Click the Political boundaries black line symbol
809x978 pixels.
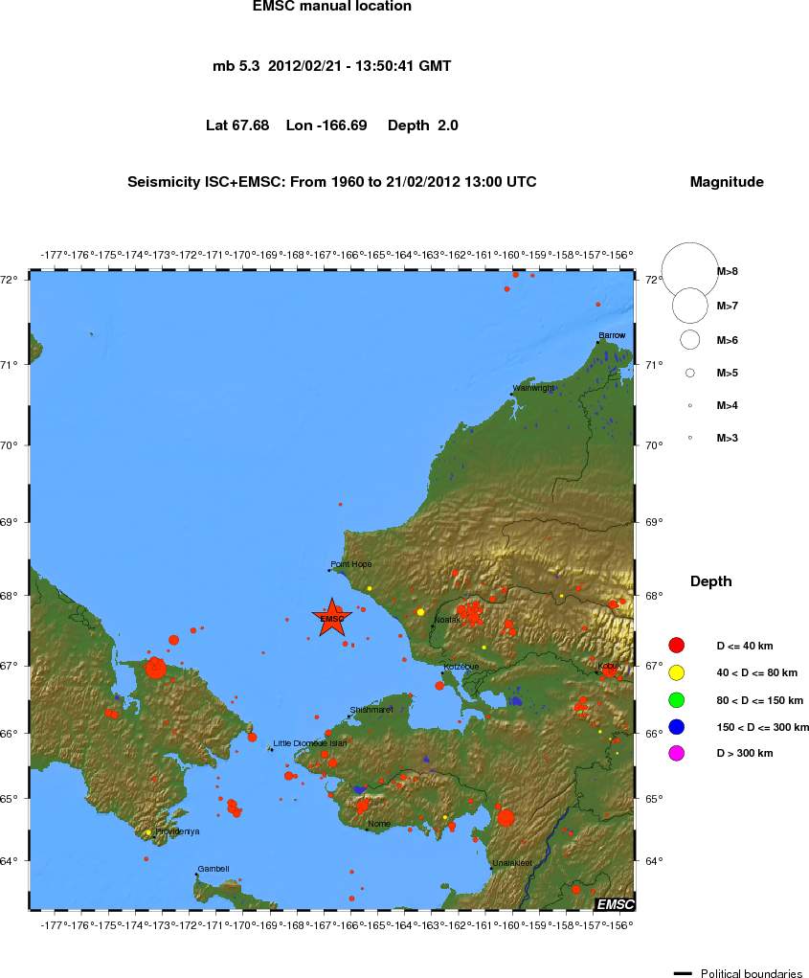pyautogui.click(x=683, y=973)
